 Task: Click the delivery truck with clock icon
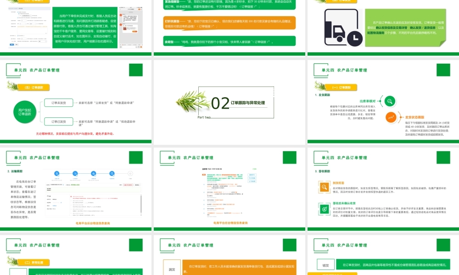pyautogui.click(x=341, y=27)
